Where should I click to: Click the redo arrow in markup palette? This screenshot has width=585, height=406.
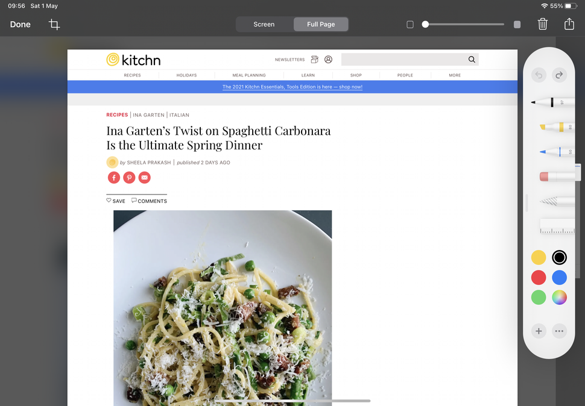559,75
